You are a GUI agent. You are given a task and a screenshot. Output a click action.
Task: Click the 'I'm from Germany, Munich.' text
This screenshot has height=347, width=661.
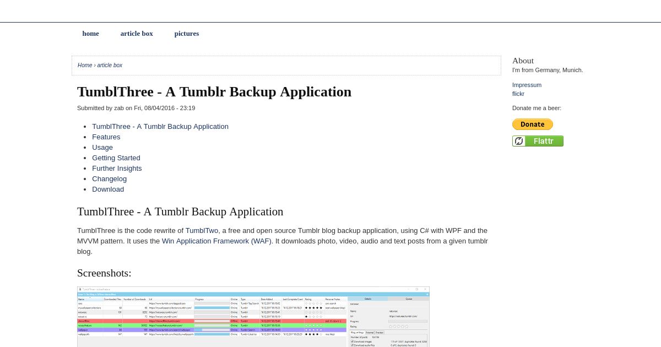tap(548, 70)
